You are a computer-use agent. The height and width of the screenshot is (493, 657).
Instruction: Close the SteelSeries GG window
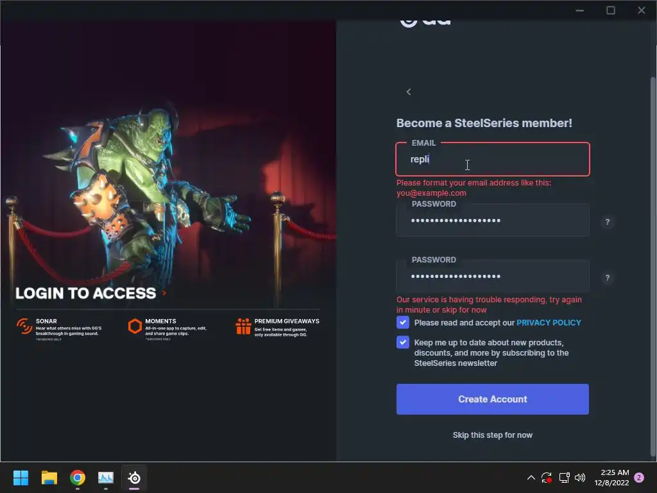click(x=642, y=10)
